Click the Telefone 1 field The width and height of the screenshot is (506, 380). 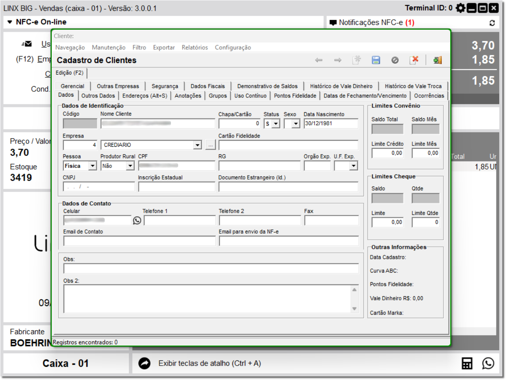coord(180,220)
